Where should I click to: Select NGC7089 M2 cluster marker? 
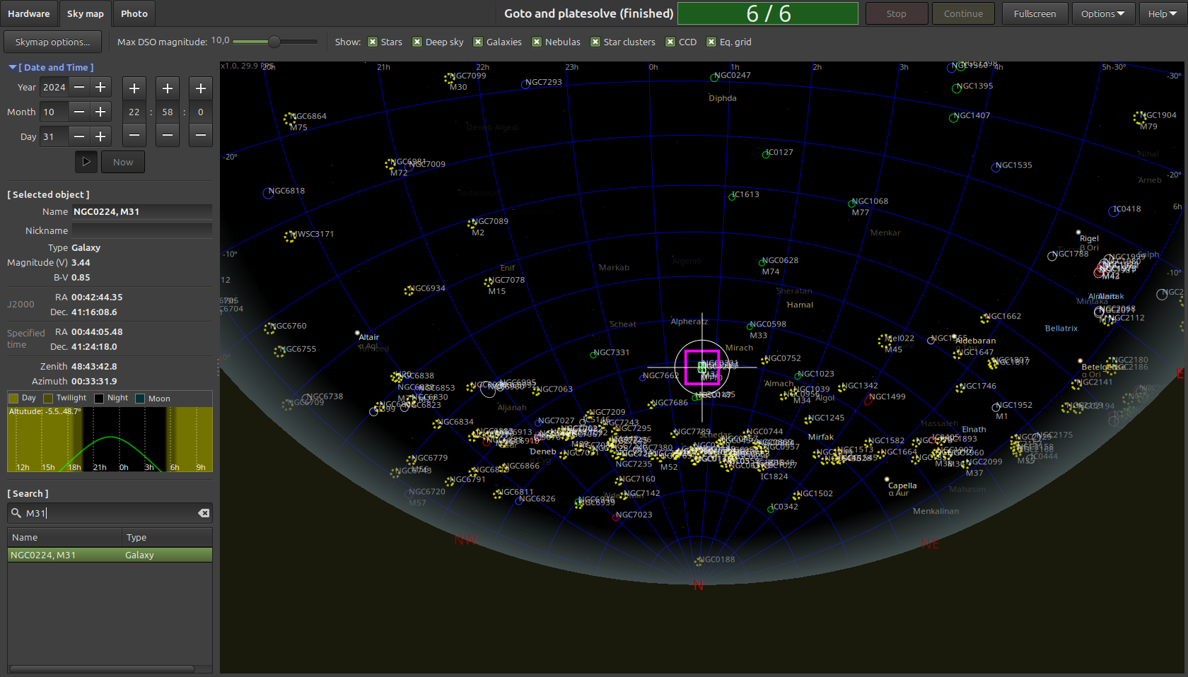point(472,223)
